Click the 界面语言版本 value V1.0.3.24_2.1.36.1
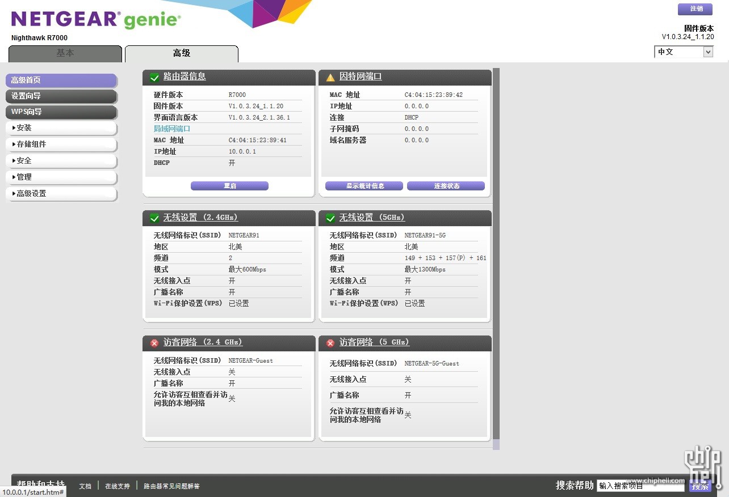 [x=259, y=118]
